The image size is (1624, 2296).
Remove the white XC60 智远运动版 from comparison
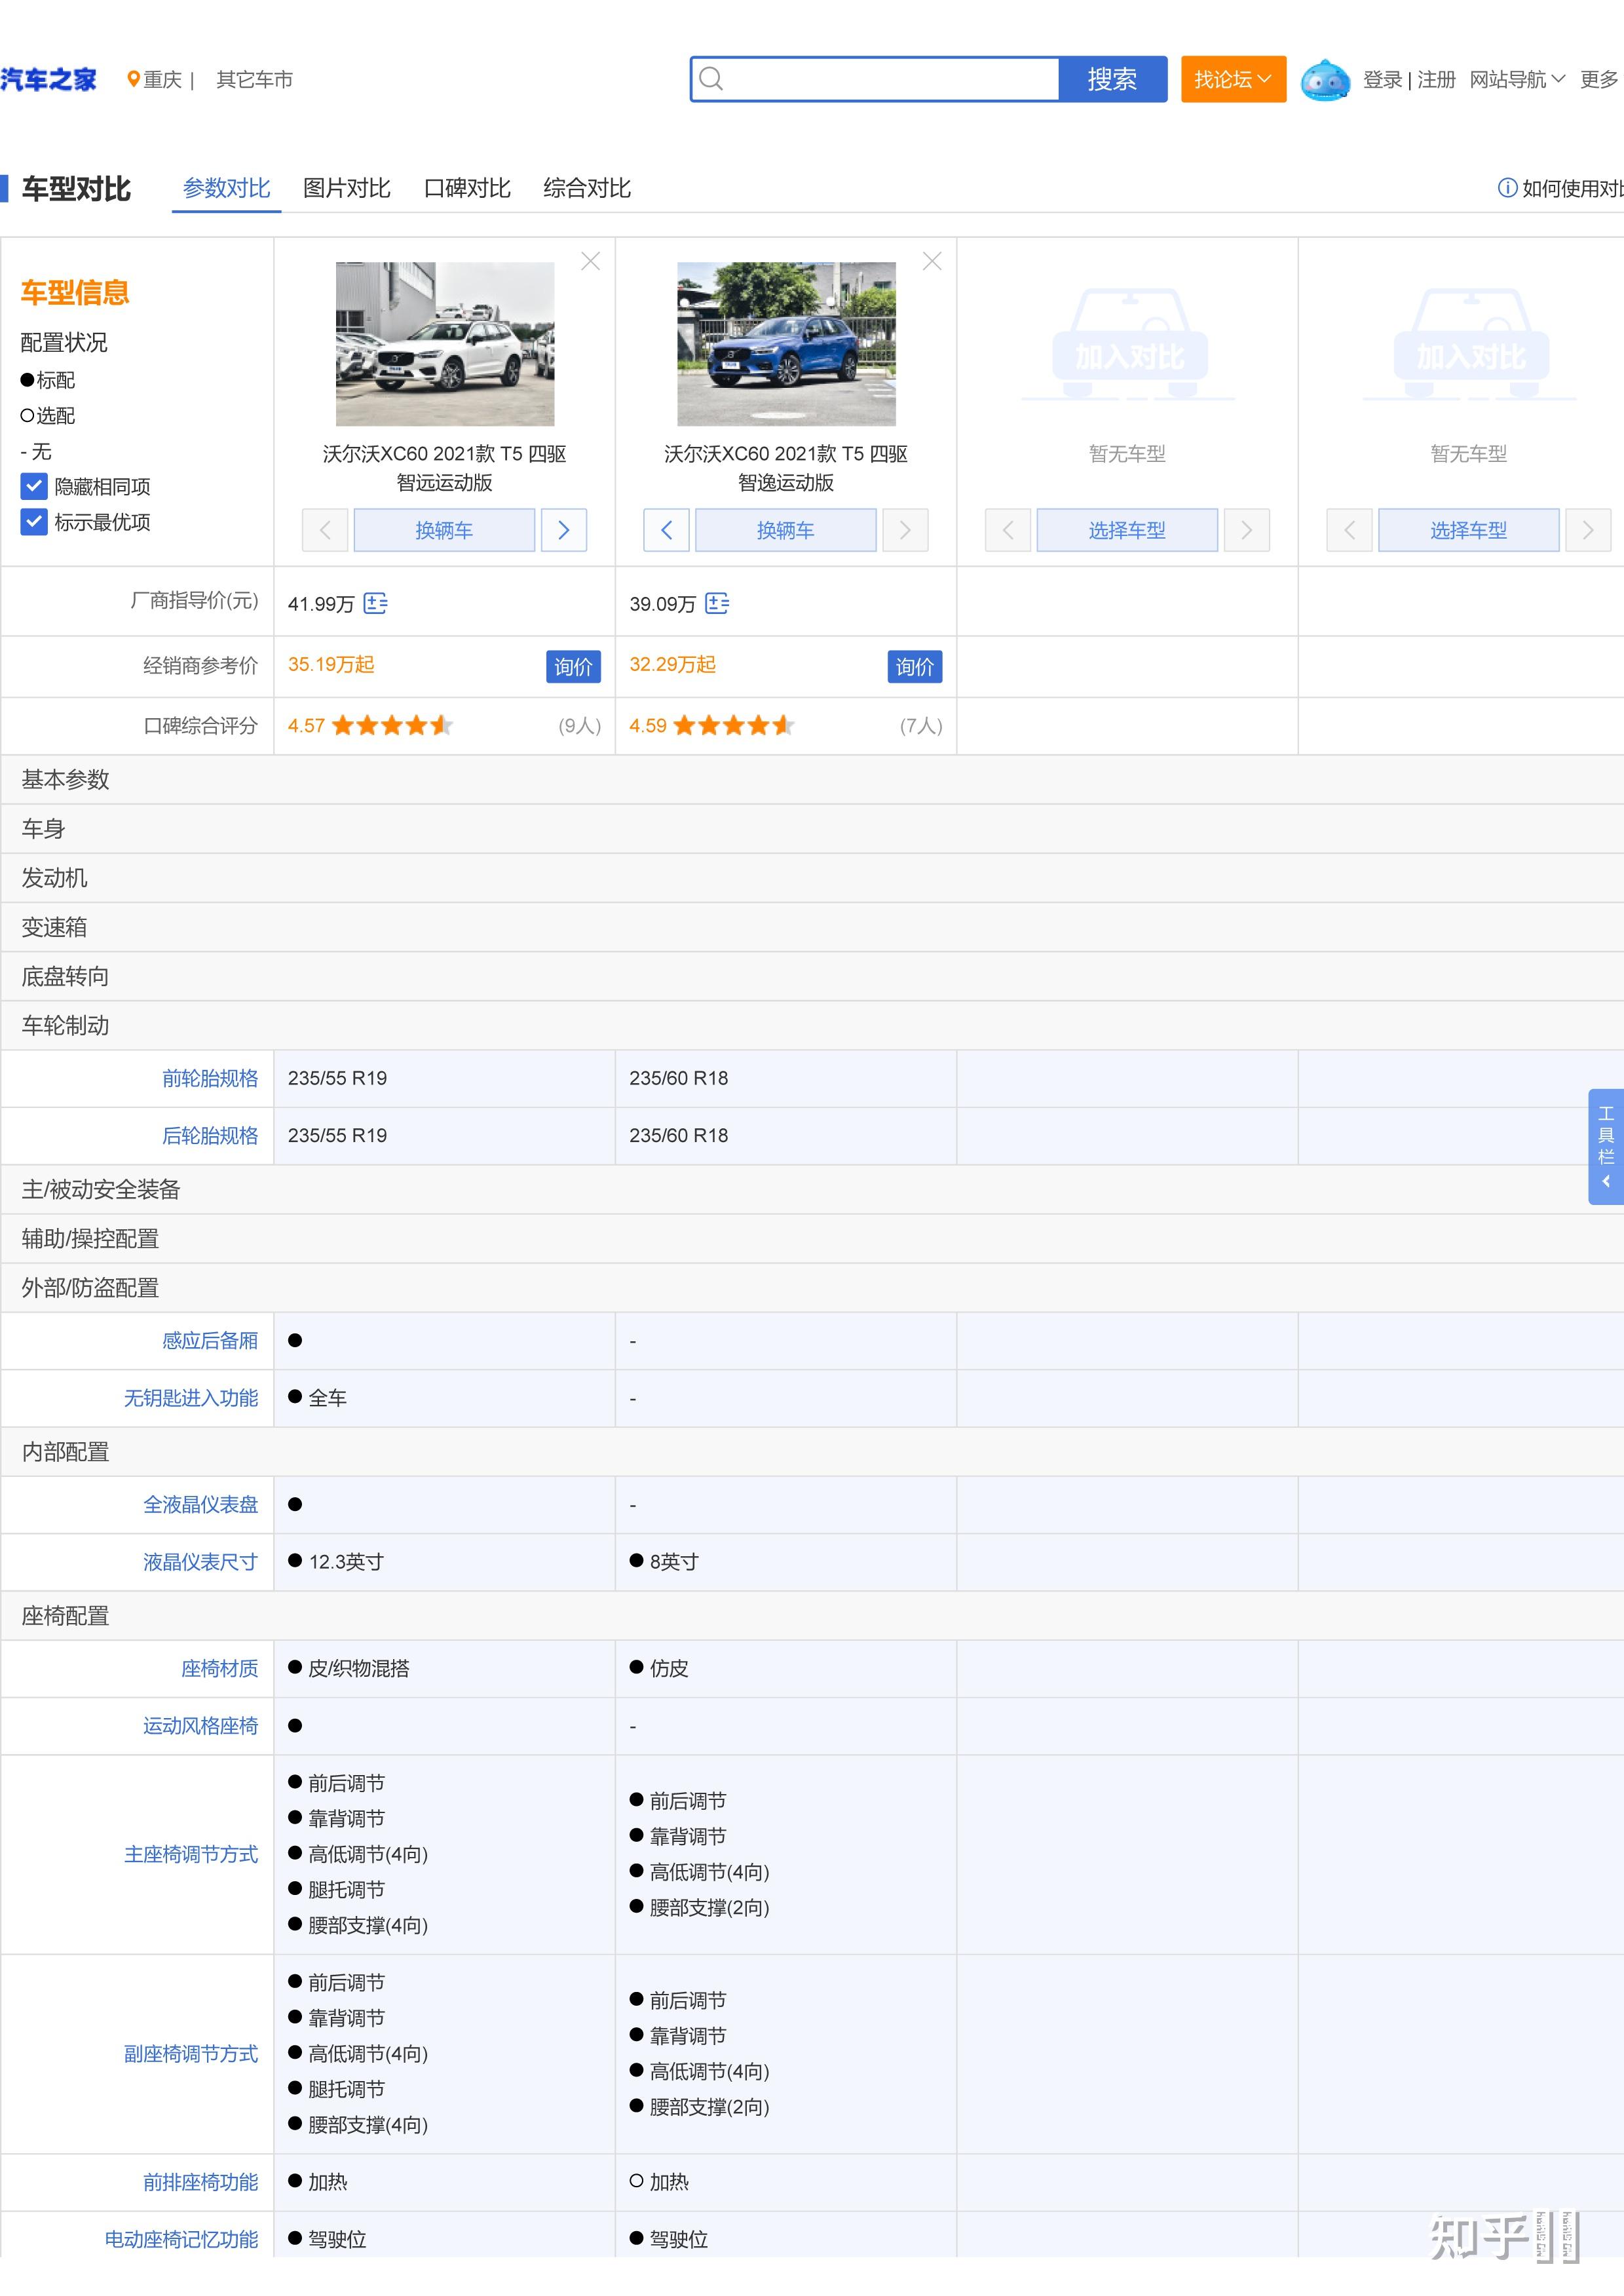pos(590,261)
